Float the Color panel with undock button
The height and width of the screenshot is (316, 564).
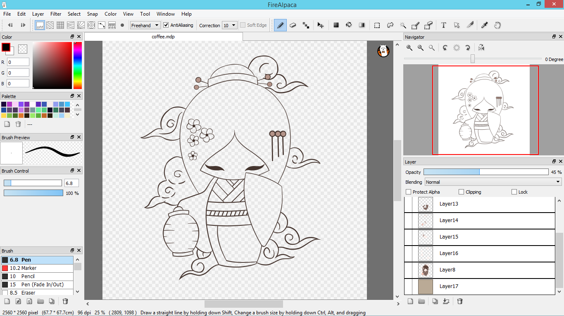[72, 37]
